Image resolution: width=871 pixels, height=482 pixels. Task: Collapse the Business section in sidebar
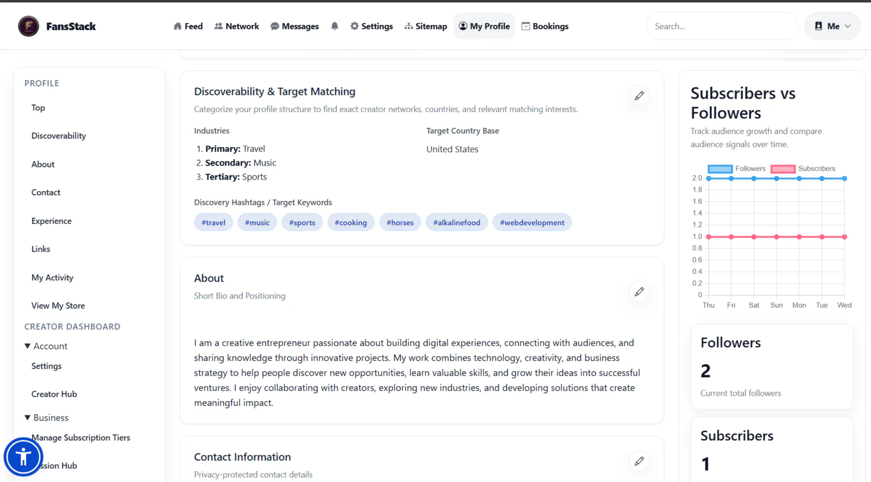point(46,417)
